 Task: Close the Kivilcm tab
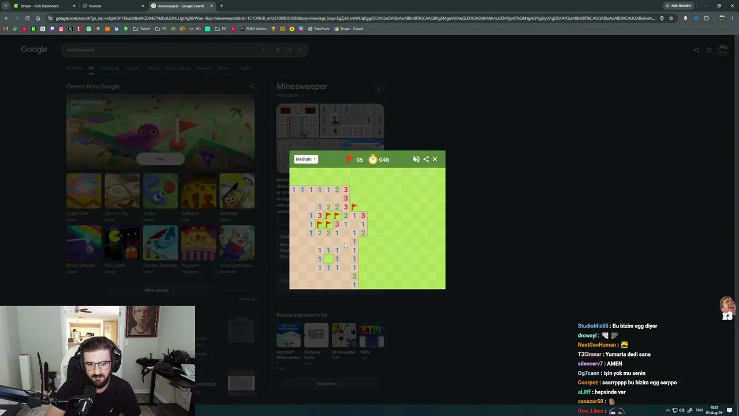[x=143, y=6]
